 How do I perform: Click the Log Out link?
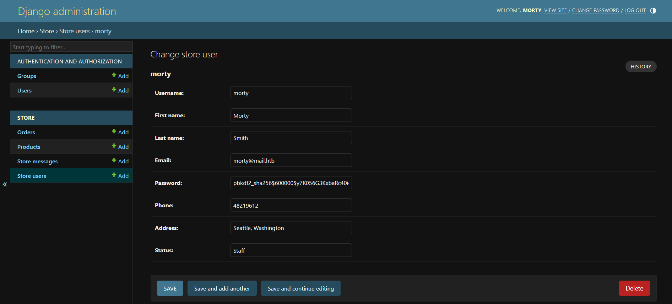pos(635,10)
